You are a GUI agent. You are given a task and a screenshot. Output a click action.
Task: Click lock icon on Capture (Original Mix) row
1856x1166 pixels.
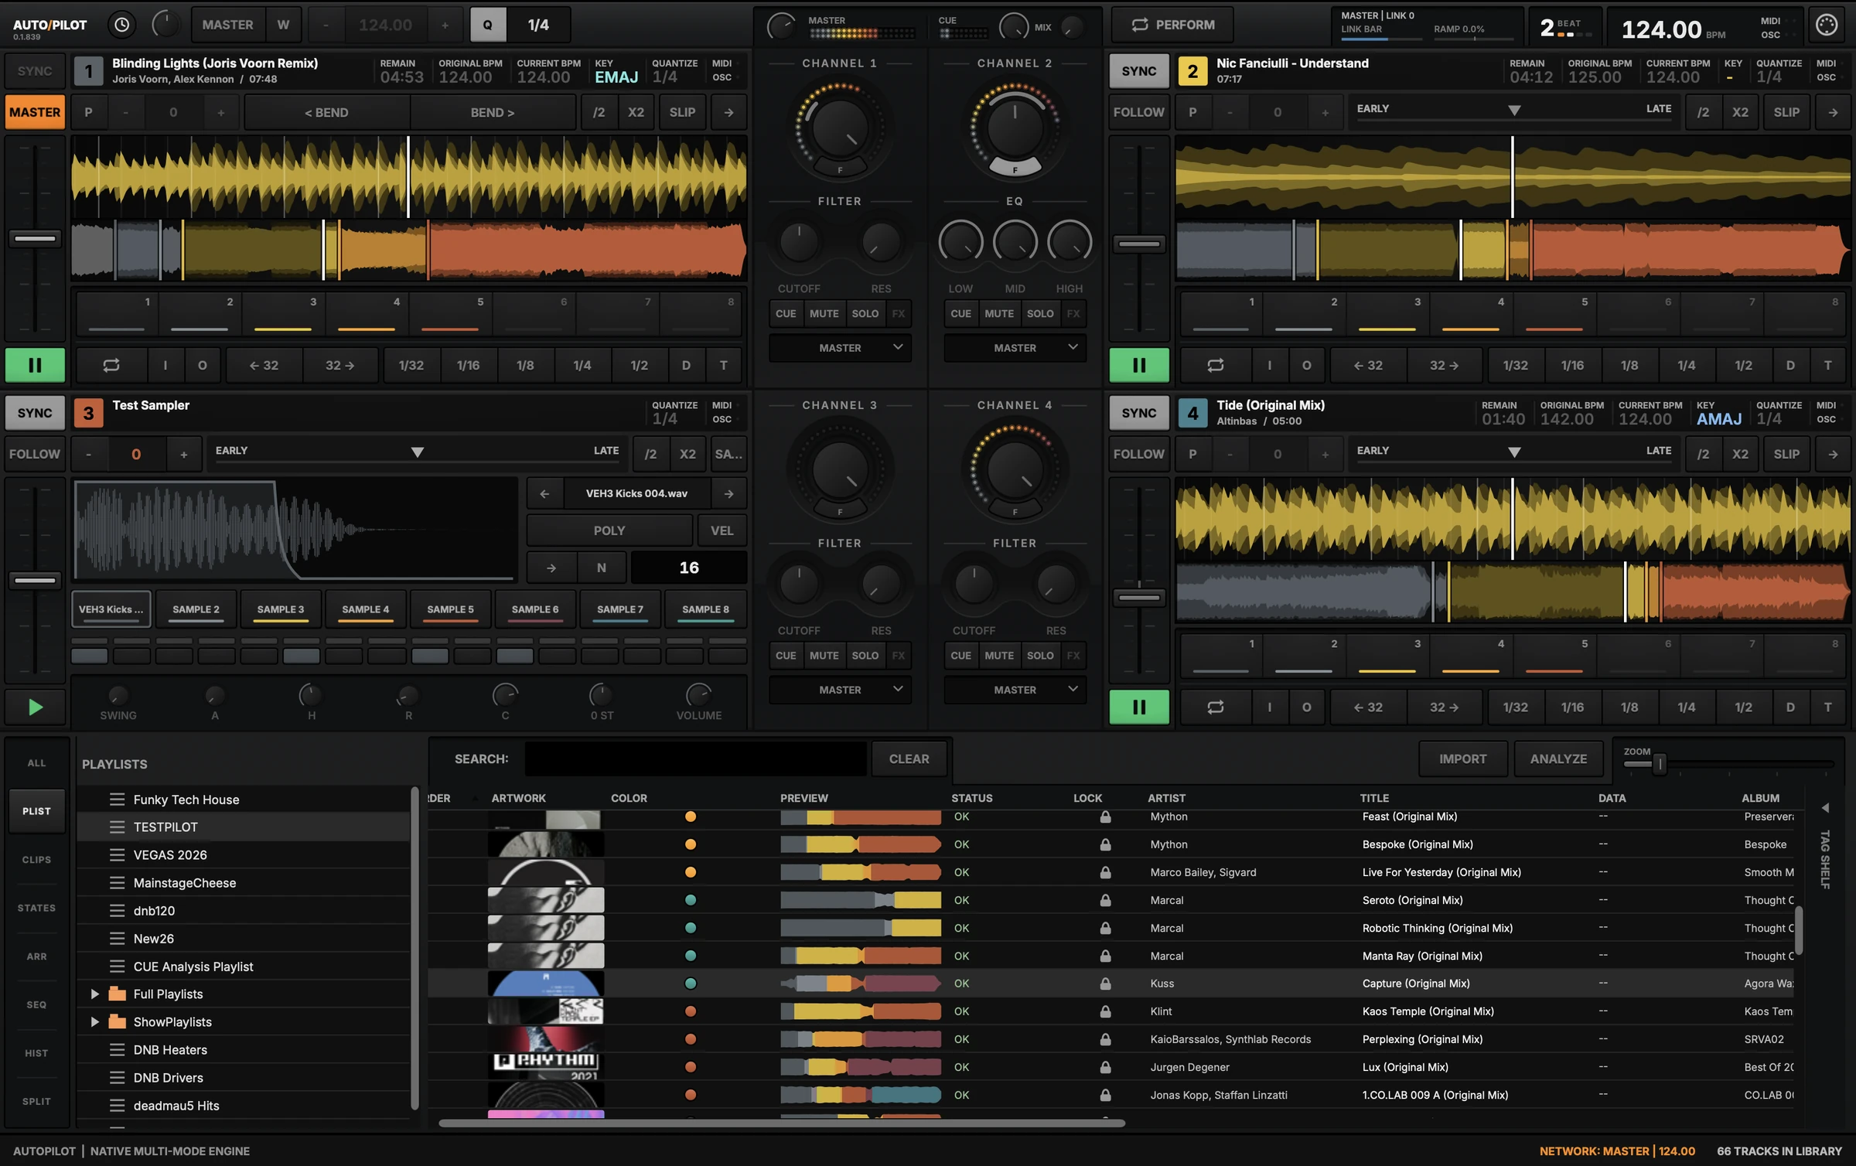click(x=1105, y=984)
